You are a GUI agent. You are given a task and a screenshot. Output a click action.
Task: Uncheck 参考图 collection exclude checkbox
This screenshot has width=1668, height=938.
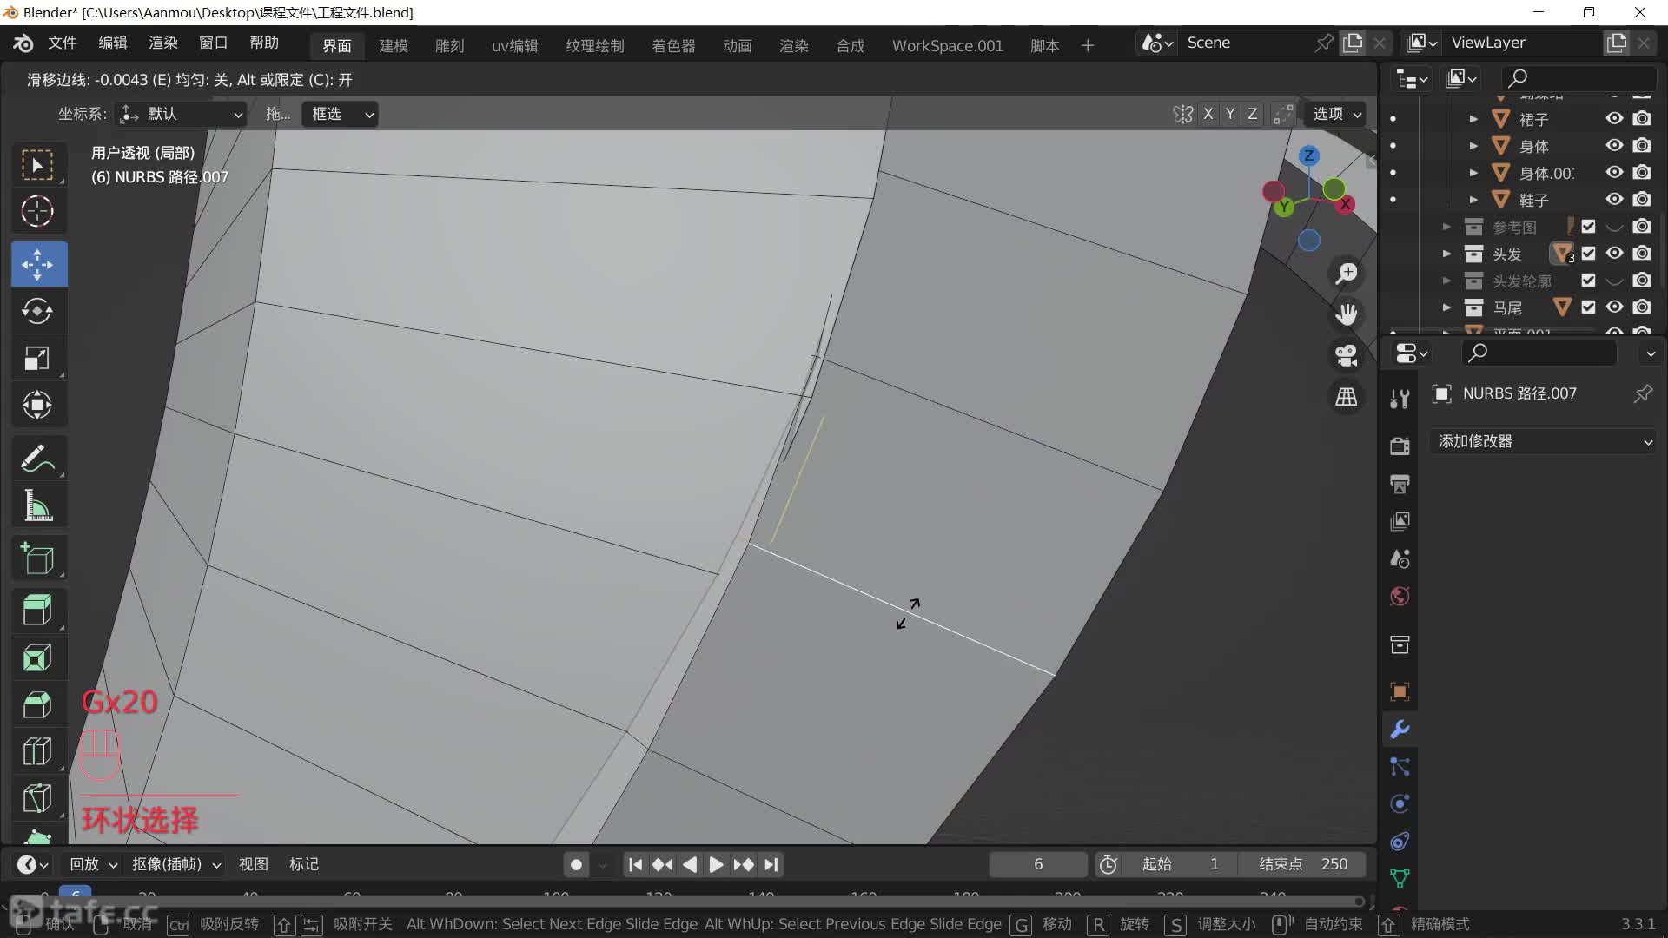pyautogui.click(x=1588, y=227)
